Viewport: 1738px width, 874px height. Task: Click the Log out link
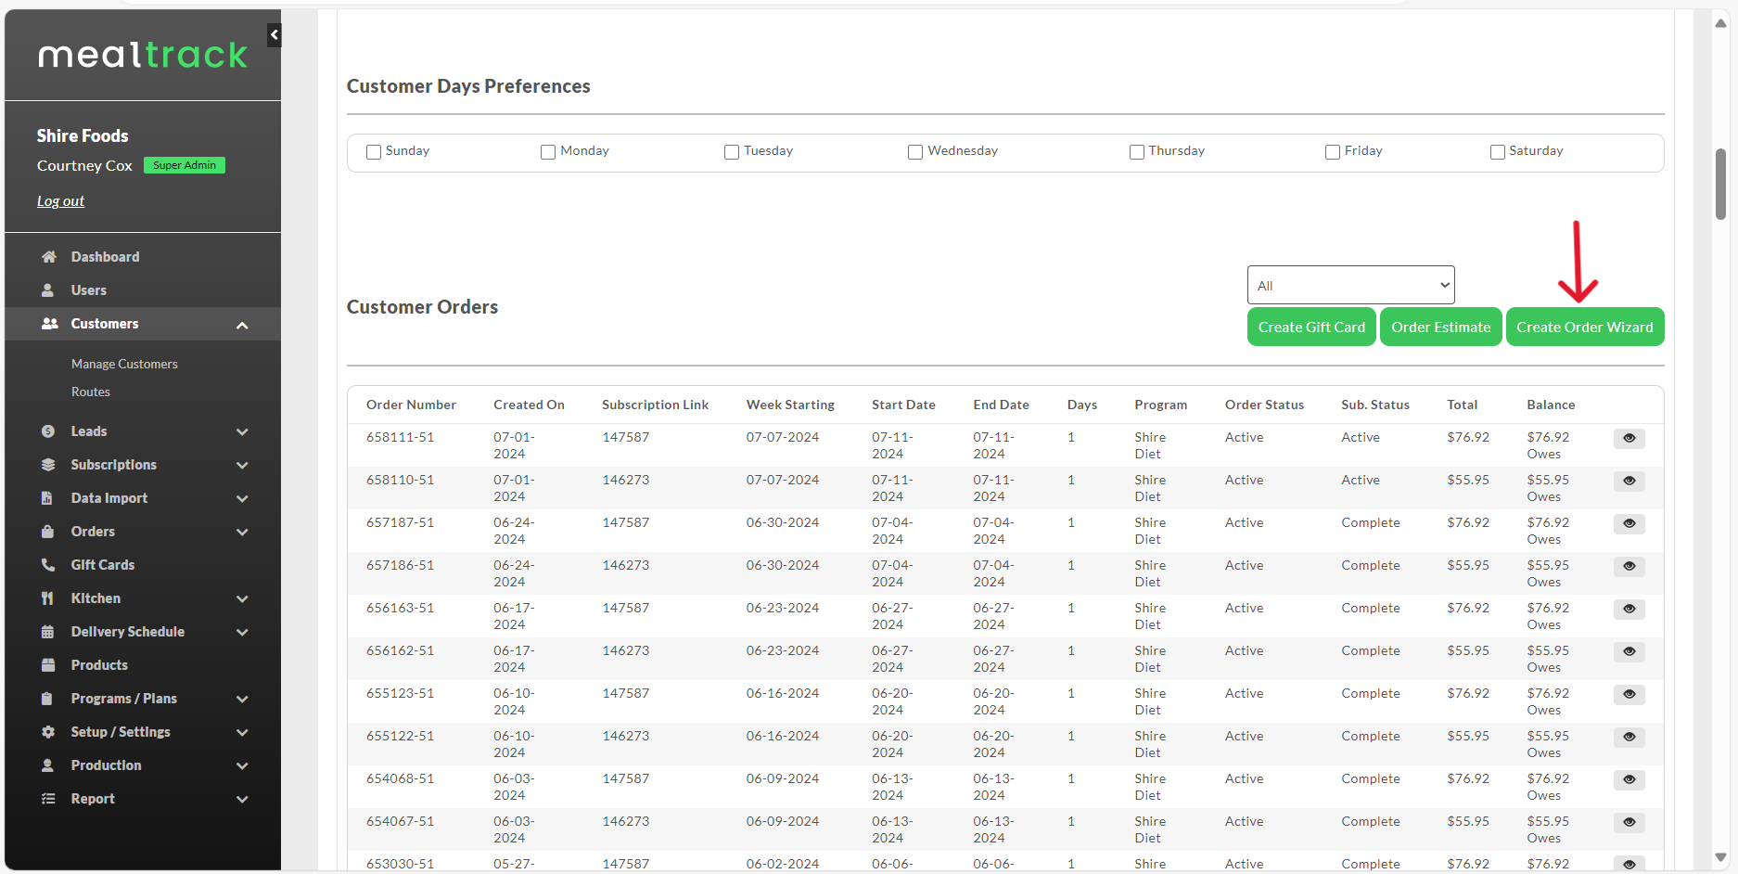[x=60, y=201]
